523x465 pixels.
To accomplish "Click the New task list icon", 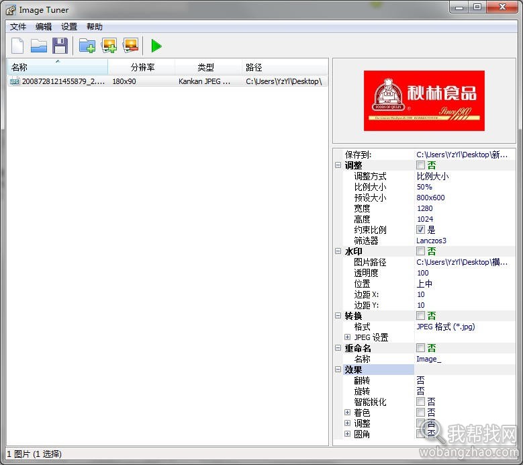I will (17, 46).
